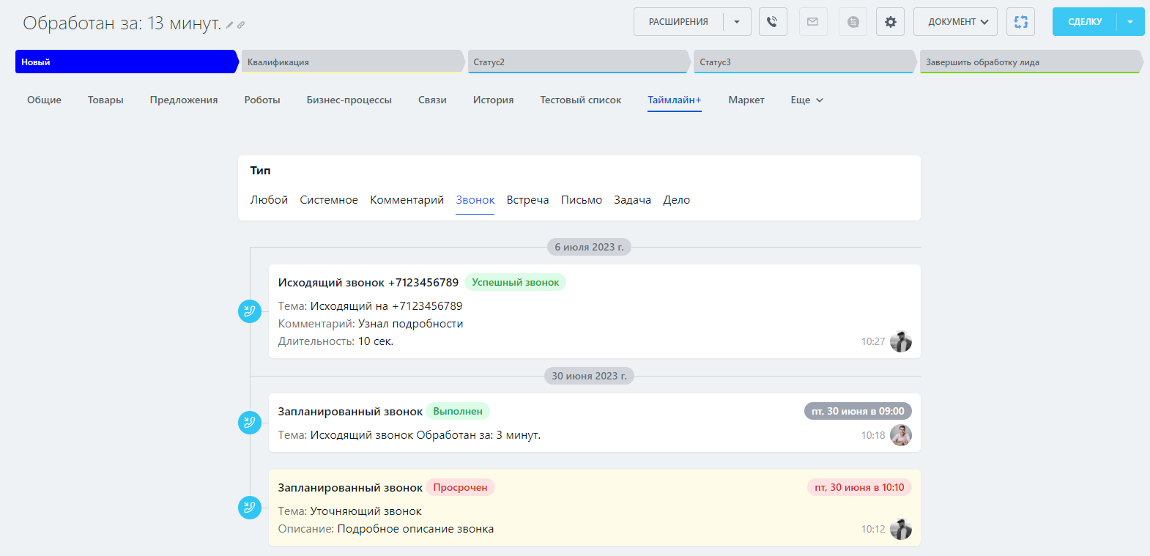Filter timeline by Задача type

tap(632, 200)
